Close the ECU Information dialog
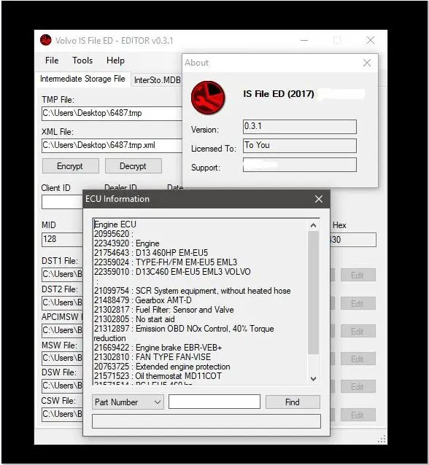The width and height of the screenshot is (429, 465). pos(319,199)
